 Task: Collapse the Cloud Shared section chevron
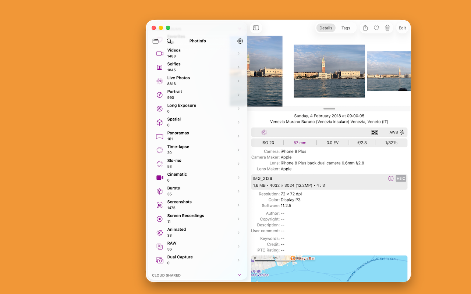(x=240, y=275)
